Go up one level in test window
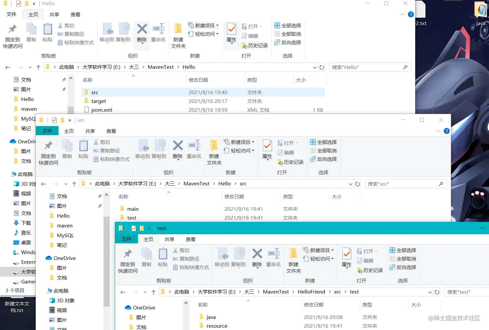 (x=154, y=292)
